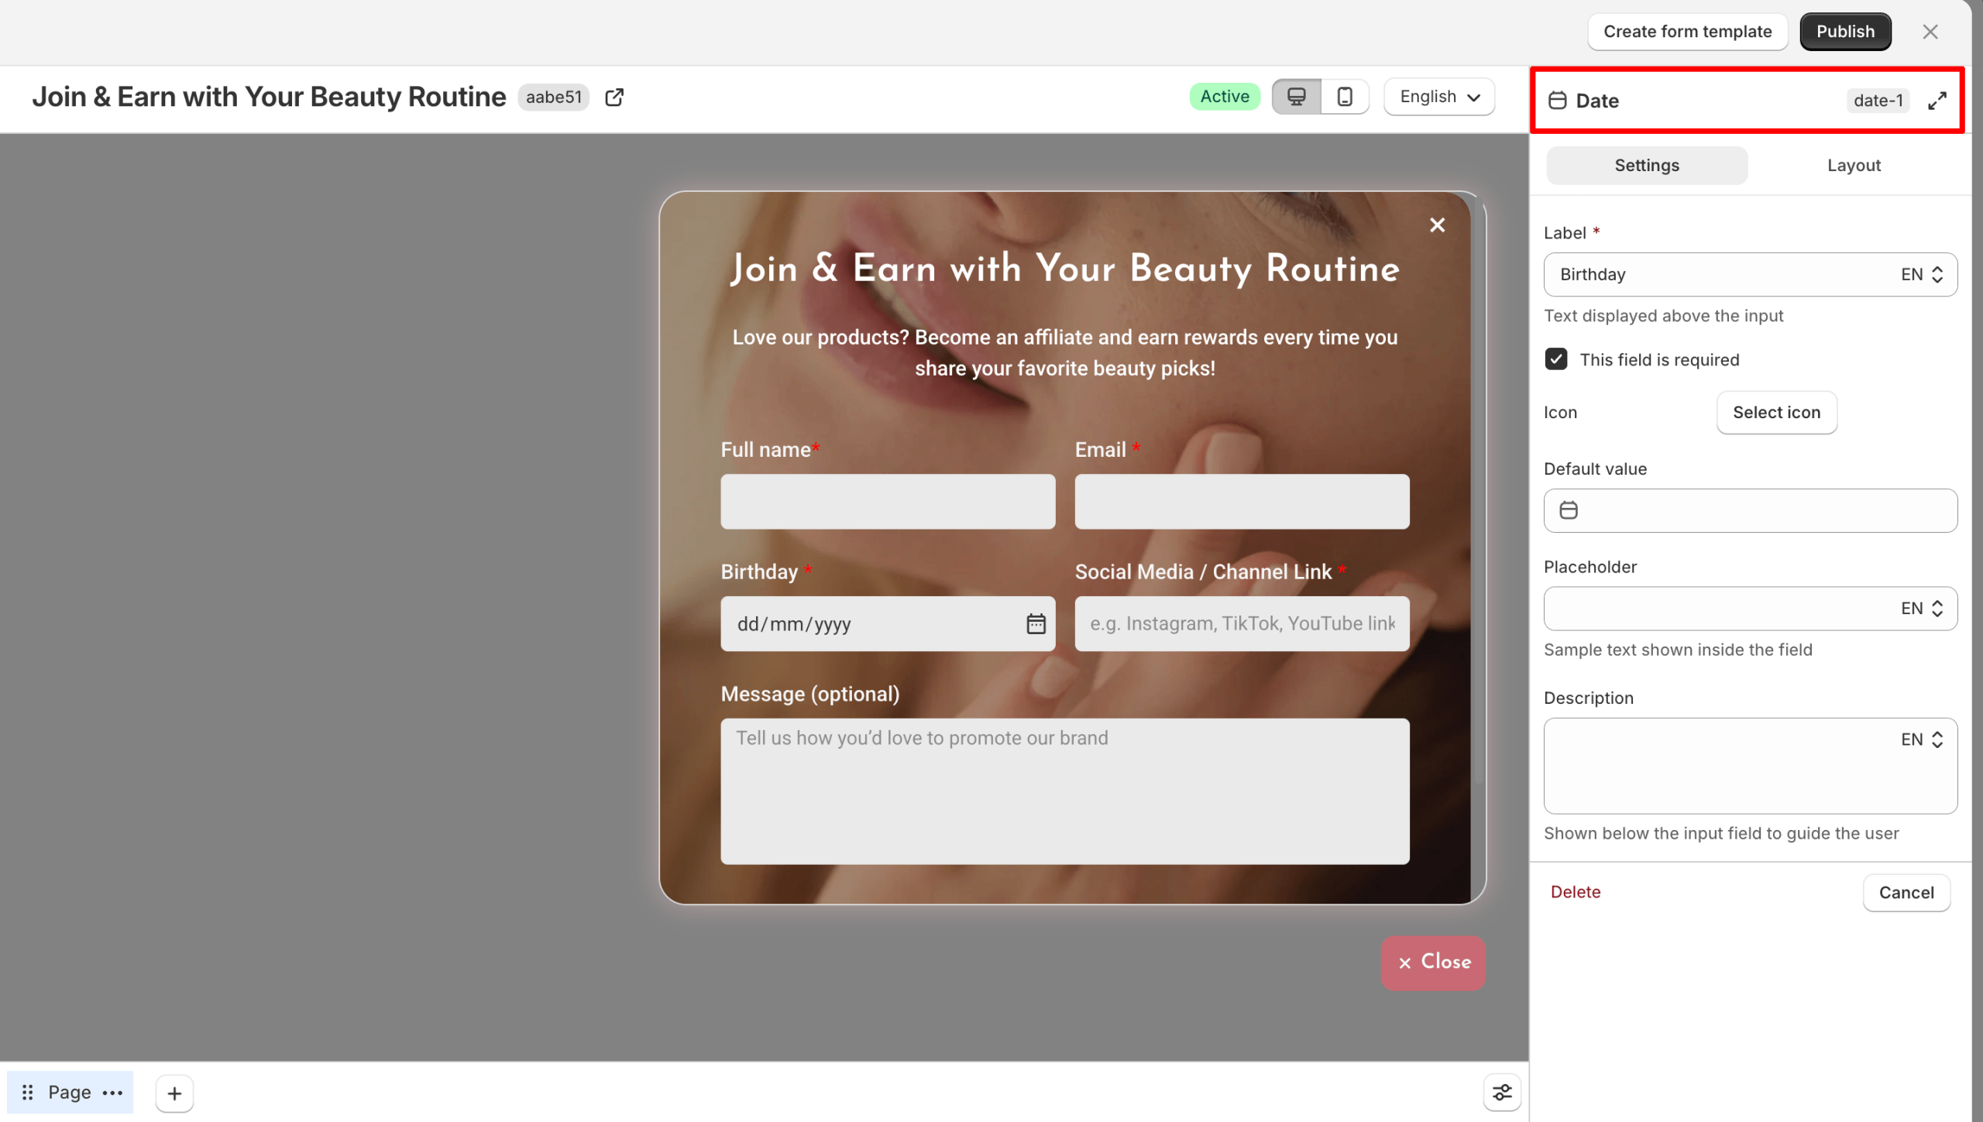The width and height of the screenshot is (1983, 1122).
Task: Click Create form template button
Action: click(1687, 32)
